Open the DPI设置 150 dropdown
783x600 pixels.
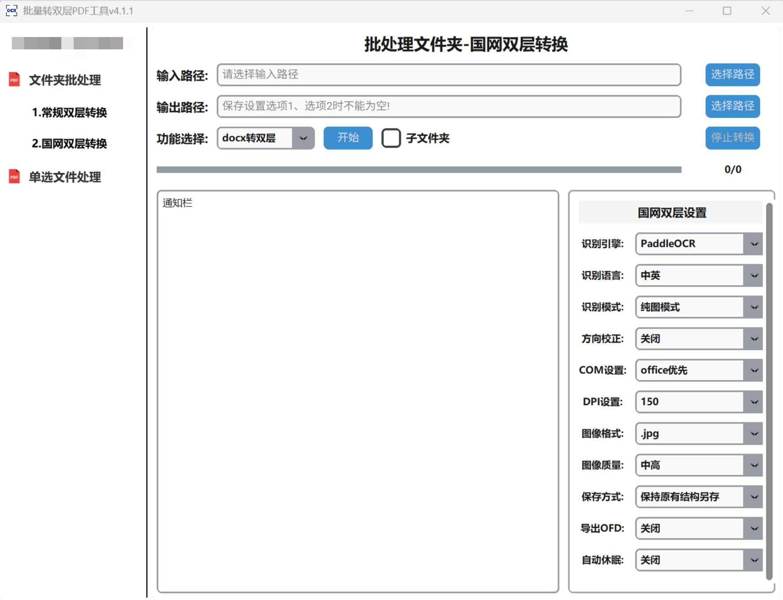click(699, 402)
